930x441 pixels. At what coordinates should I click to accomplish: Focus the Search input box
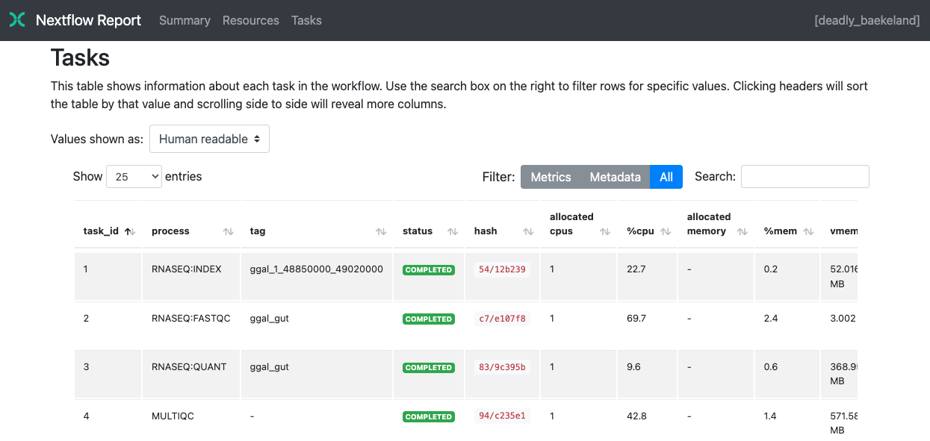click(x=805, y=177)
